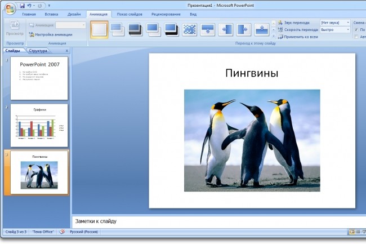Undo the last action
This screenshot has width=366, height=244.
point(29,6)
